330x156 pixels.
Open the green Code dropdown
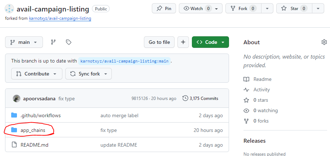tap(210, 42)
